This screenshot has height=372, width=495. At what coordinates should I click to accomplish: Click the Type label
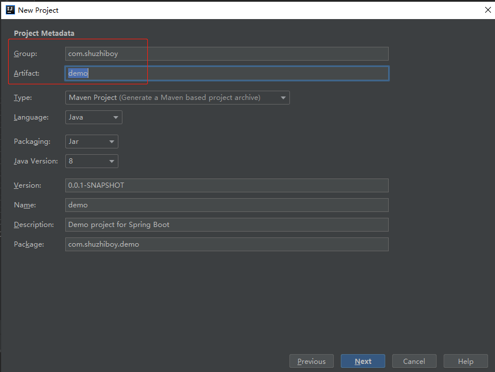coord(23,98)
